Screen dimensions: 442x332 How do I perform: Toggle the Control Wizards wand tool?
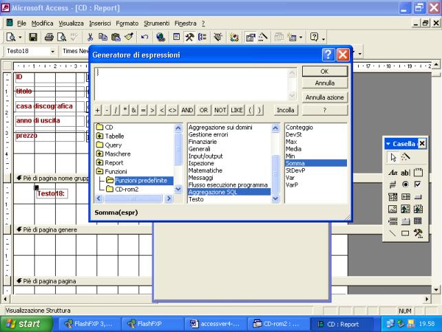406,157
